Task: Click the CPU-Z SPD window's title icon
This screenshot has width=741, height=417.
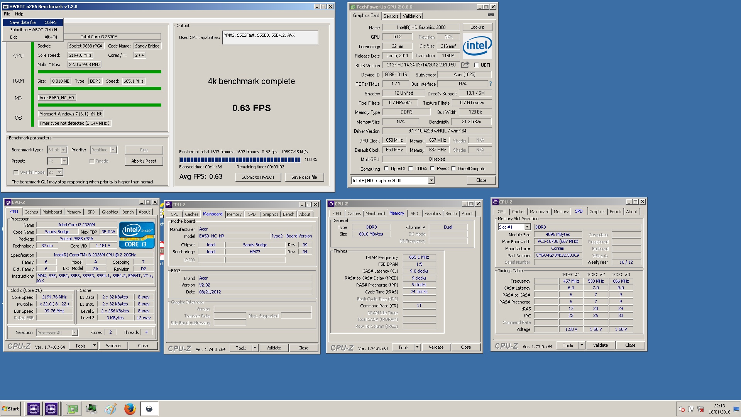Action: 495,202
